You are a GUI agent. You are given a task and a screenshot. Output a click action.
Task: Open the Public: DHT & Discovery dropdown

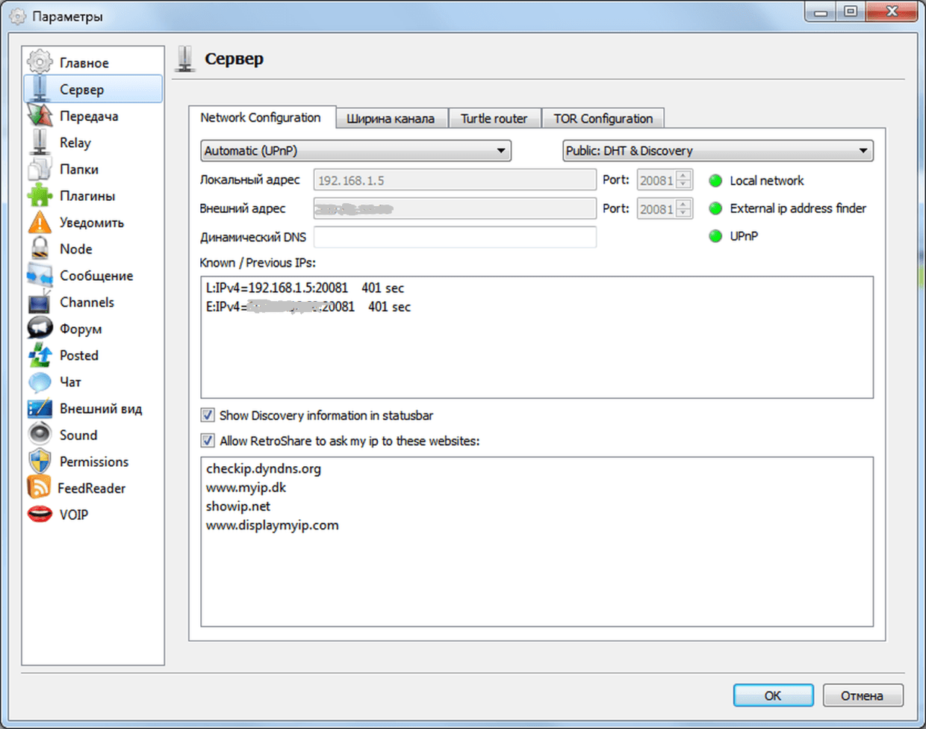[717, 151]
